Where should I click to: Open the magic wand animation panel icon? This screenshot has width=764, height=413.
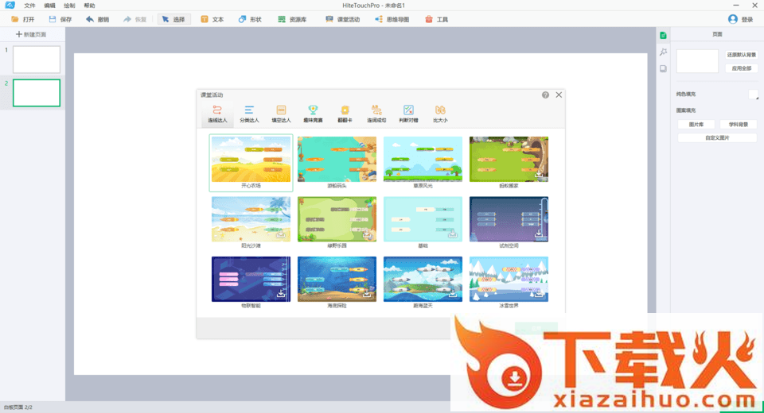click(663, 52)
